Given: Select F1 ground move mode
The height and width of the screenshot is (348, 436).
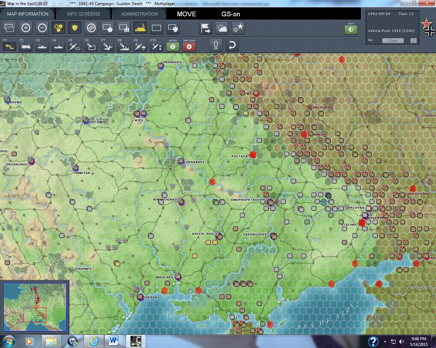Looking at the screenshot, I should pos(10,47).
